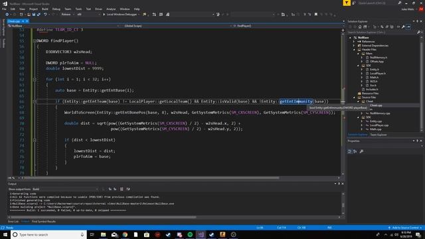Viewport: 425px width, 239px height.
Task: Open the Edit menu
Action: tap(13, 9)
